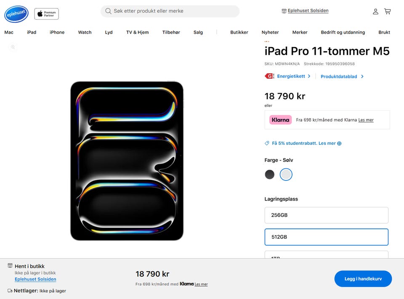
Task: Add to cart with Legg i handlekurv
Action: pyautogui.click(x=363, y=279)
